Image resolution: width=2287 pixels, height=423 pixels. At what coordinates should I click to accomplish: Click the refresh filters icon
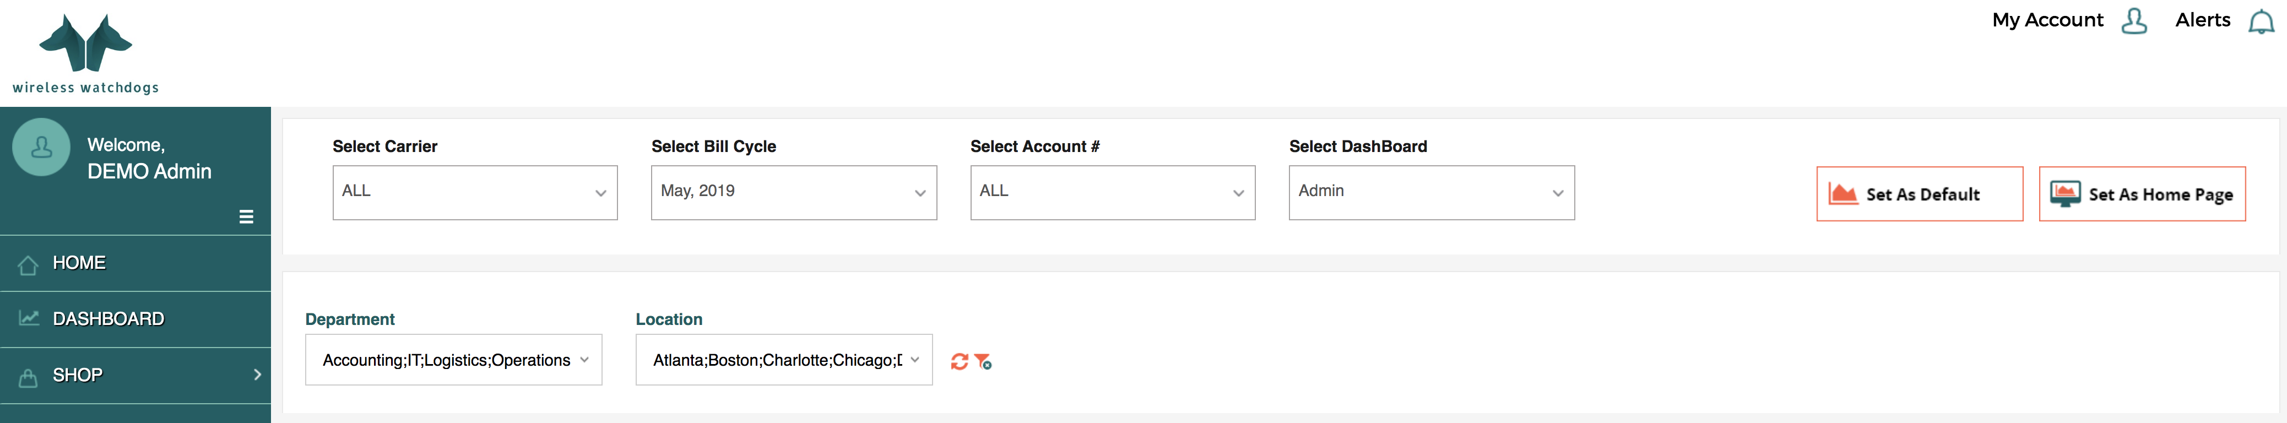click(x=959, y=362)
